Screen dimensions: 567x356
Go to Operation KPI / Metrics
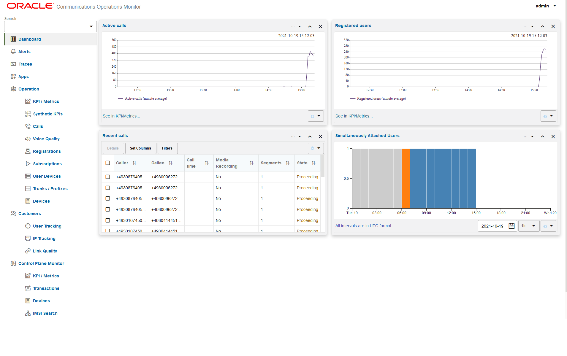(x=46, y=101)
